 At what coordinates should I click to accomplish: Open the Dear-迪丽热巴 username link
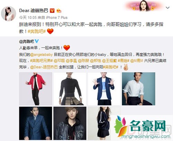[x=34, y=11]
